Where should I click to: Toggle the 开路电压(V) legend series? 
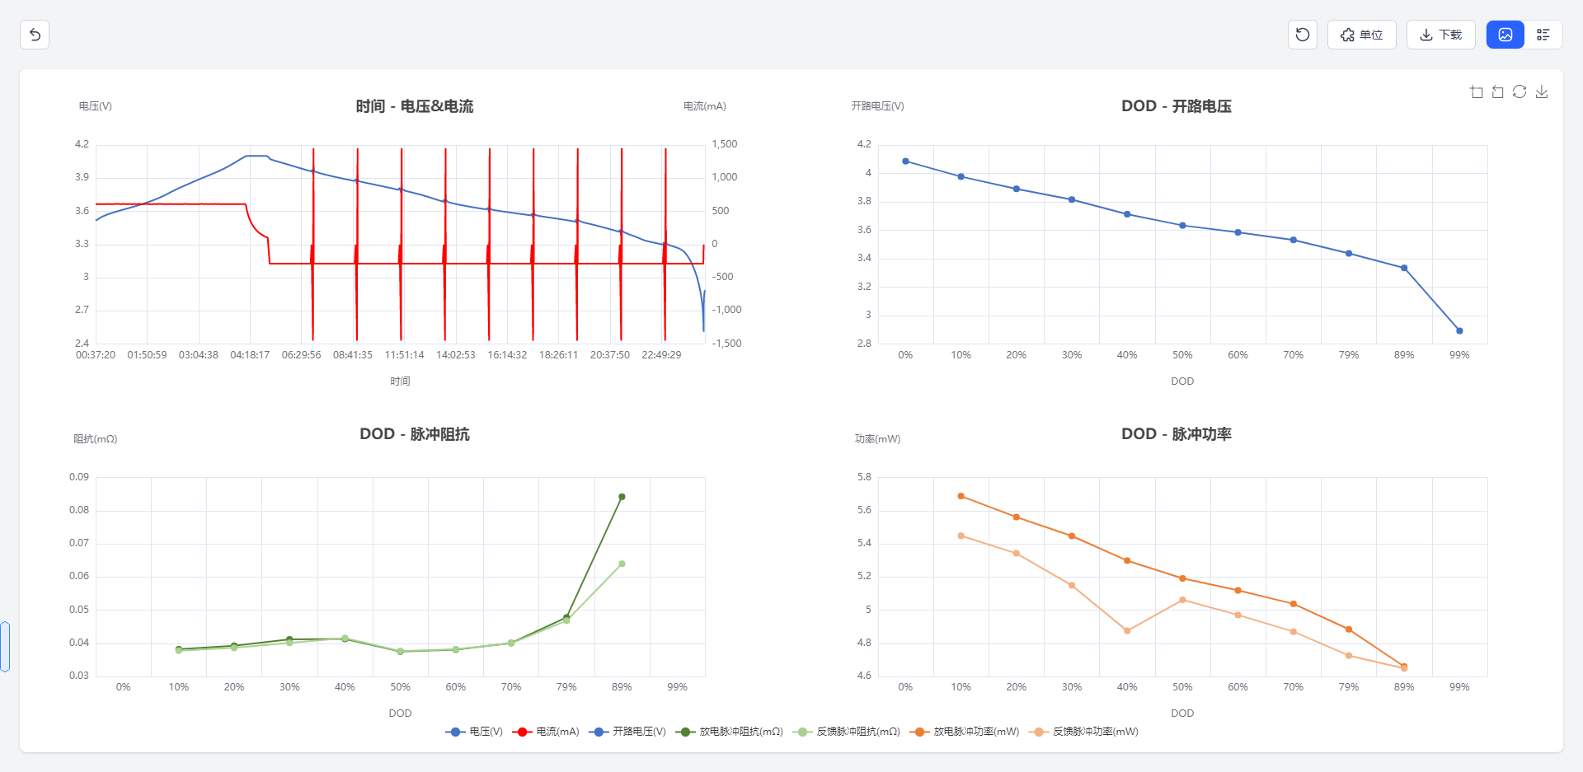click(x=627, y=732)
